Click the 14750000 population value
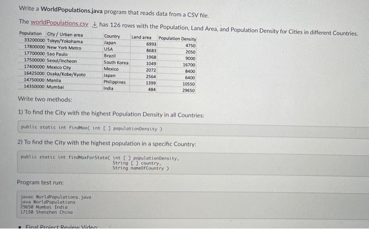 click(34, 80)
